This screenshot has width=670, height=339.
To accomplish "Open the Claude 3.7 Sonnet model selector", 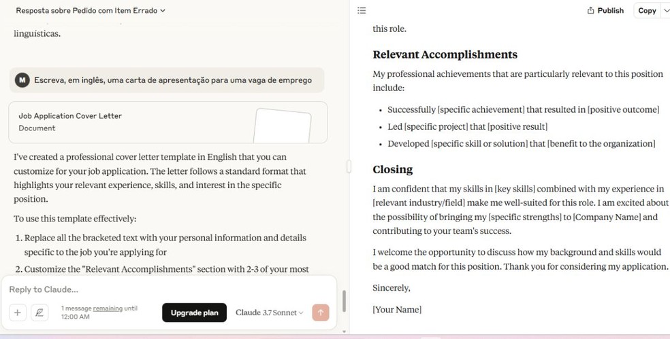I will 269,313.
